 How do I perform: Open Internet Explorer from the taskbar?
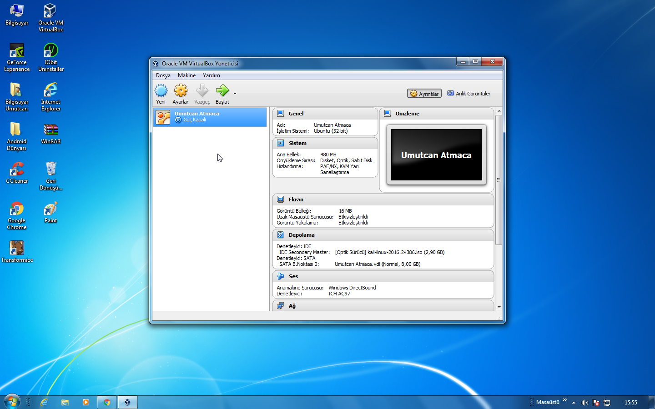tap(44, 402)
